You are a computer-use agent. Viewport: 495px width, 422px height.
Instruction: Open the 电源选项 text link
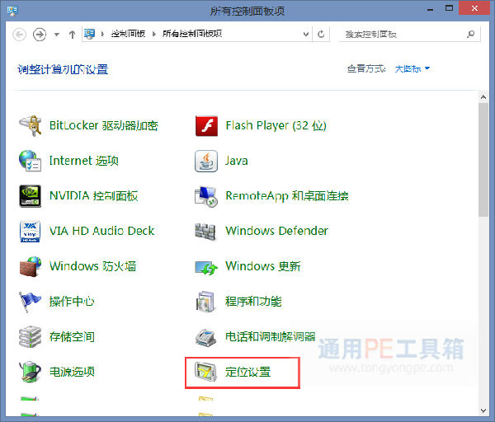(x=72, y=372)
